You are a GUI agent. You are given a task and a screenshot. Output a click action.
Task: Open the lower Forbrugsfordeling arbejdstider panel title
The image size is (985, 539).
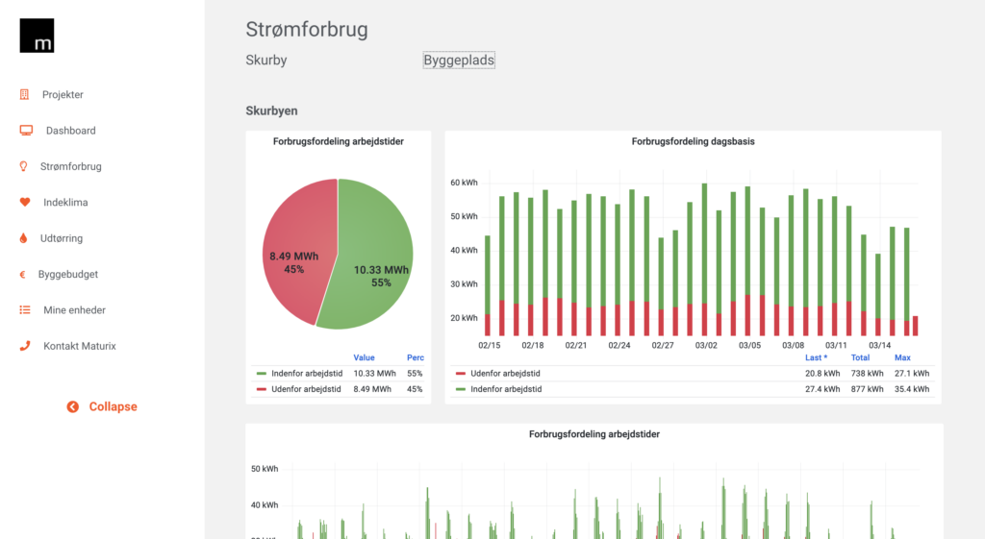(594, 434)
